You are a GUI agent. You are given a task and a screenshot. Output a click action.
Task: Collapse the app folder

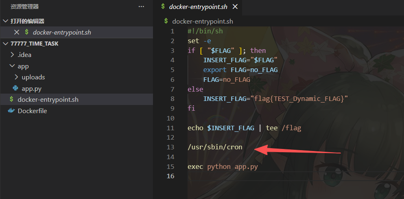coord(12,66)
